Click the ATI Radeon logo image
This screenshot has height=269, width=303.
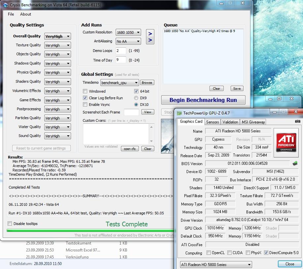click(x=286, y=142)
